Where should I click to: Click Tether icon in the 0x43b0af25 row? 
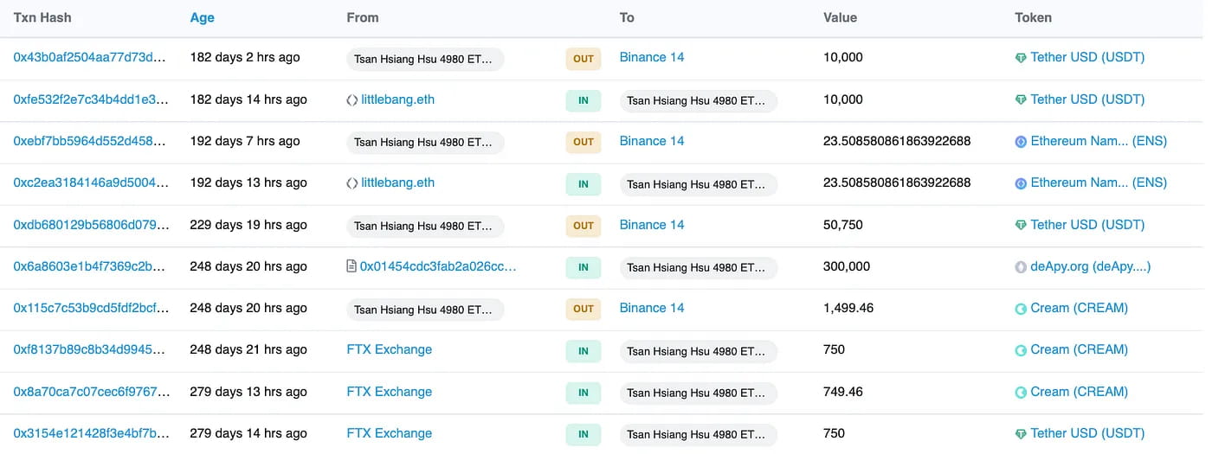1021,58
